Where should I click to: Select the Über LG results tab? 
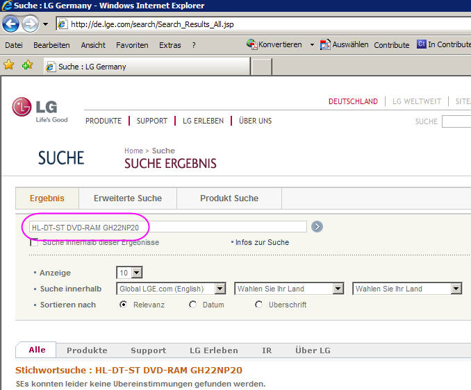click(313, 350)
